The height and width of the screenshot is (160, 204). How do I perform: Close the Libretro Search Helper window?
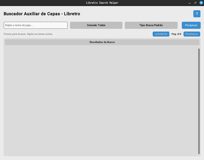click(x=201, y=3)
